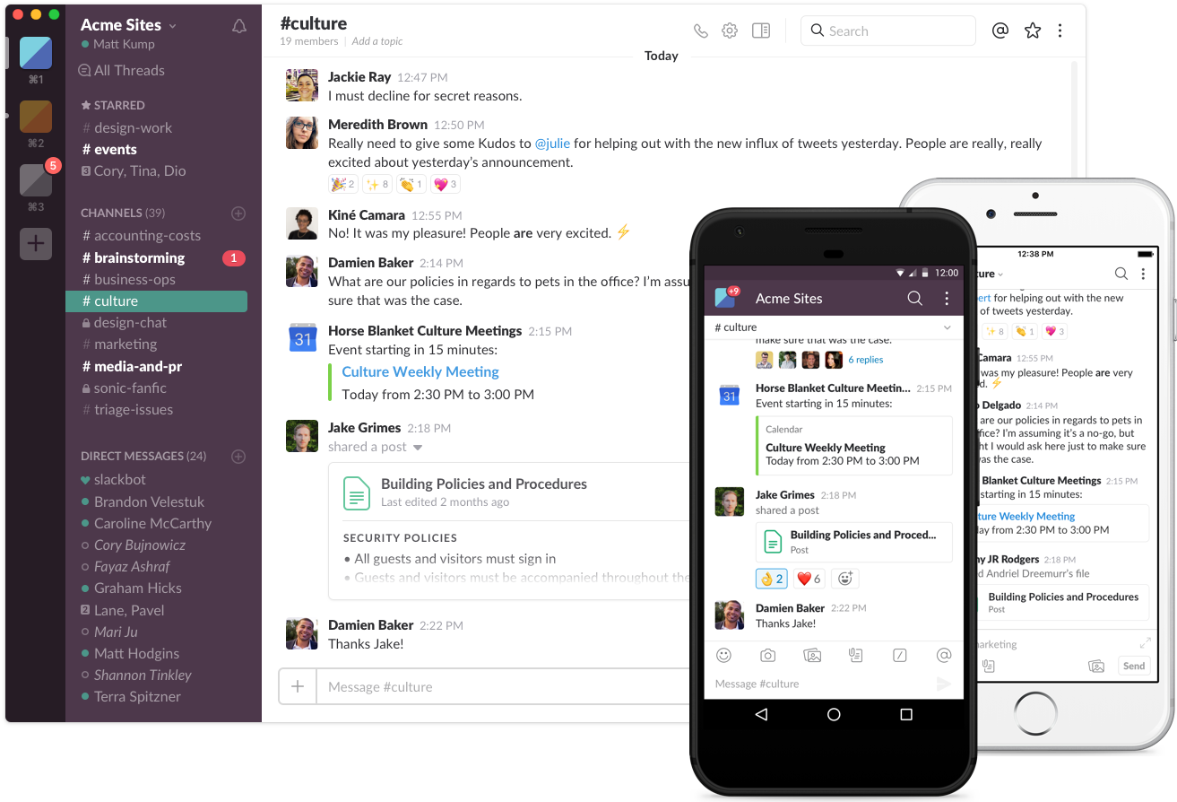This screenshot has width=1177, height=802.
Task: Click Add a topic under channel name
Action: pyautogui.click(x=376, y=41)
